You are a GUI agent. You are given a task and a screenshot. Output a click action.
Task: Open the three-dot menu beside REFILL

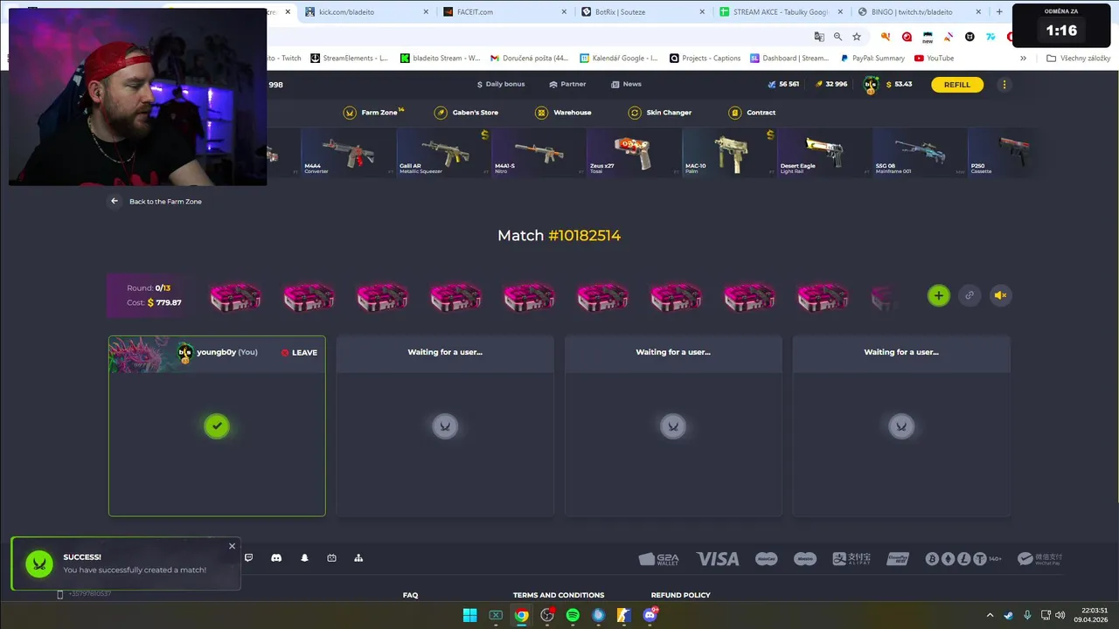tap(1004, 85)
